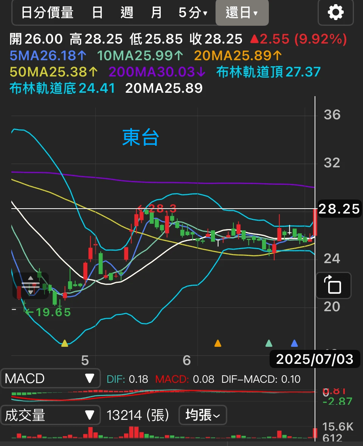Open the 還日 dropdown
363x446 pixels.
[242, 13]
